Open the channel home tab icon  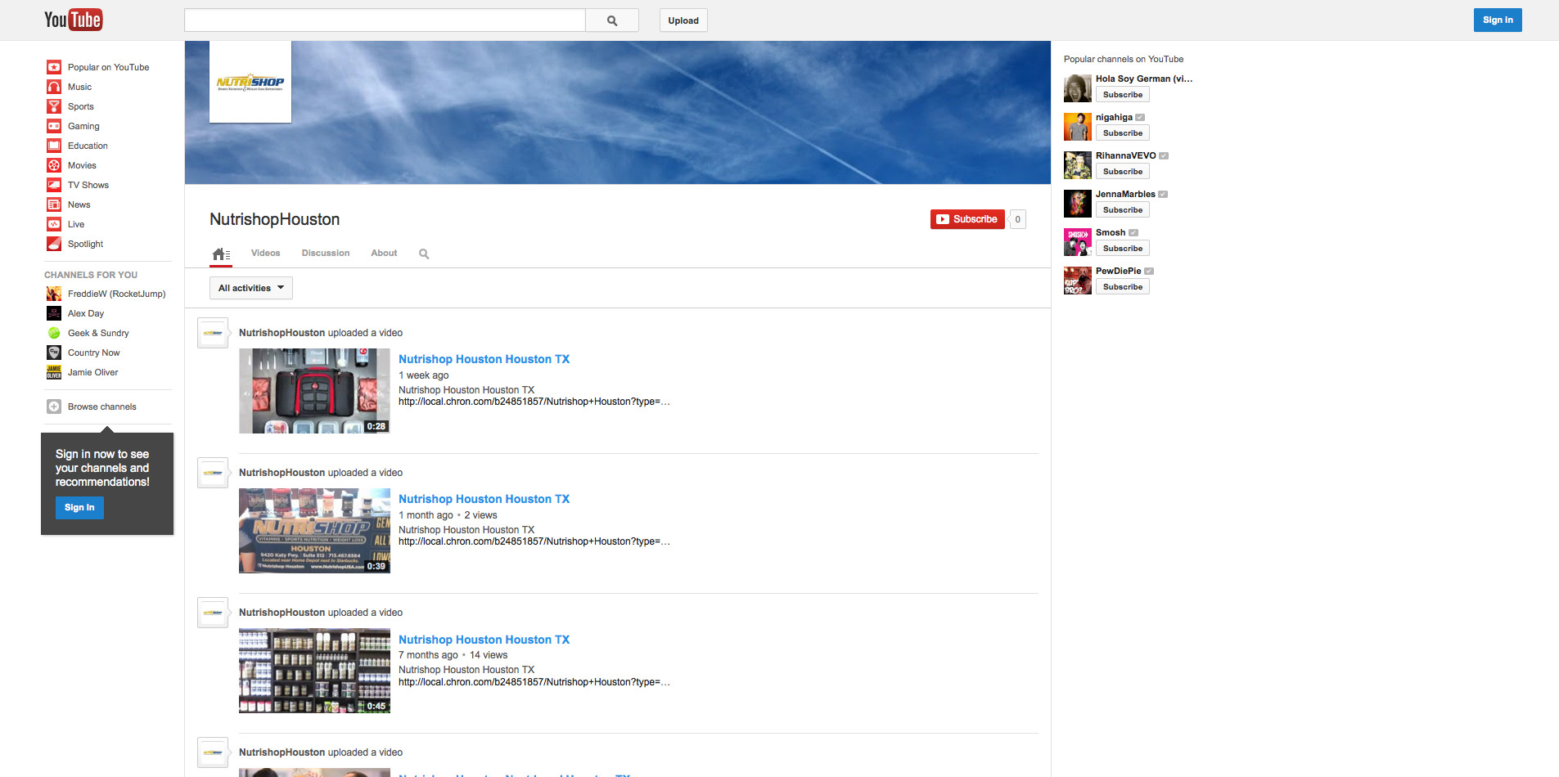tap(220, 254)
